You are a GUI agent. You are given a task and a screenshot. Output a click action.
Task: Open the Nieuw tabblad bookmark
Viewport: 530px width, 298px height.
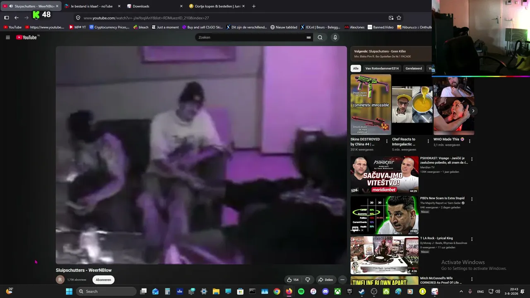click(284, 27)
